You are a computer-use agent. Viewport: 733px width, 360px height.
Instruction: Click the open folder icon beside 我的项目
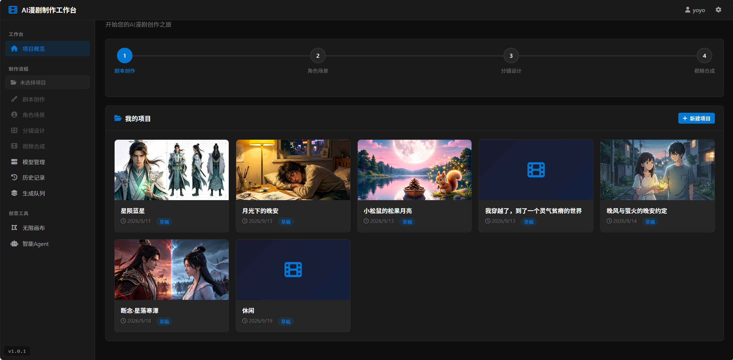(x=118, y=118)
